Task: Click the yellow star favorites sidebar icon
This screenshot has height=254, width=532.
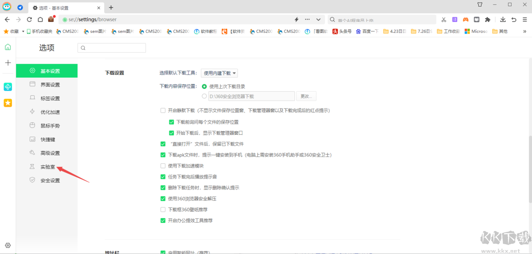Action: point(8,103)
